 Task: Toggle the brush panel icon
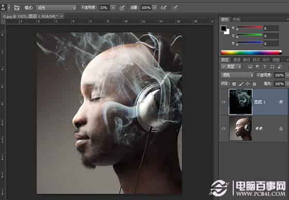(x=17, y=8)
